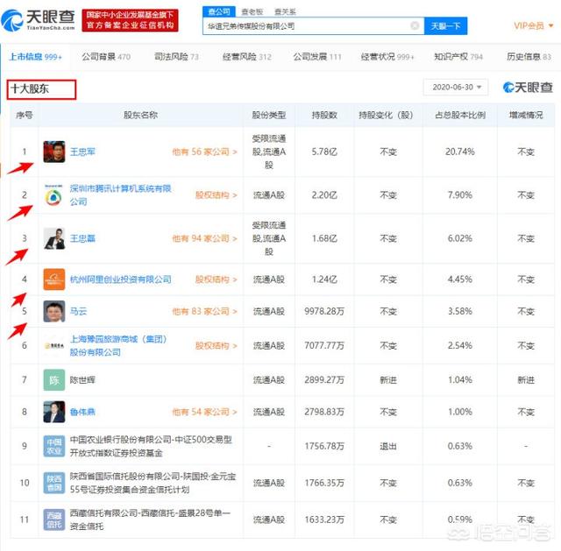This screenshot has width=561, height=551.
Task: Switch to the 历史信息 tab
Action: click(529, 56)
